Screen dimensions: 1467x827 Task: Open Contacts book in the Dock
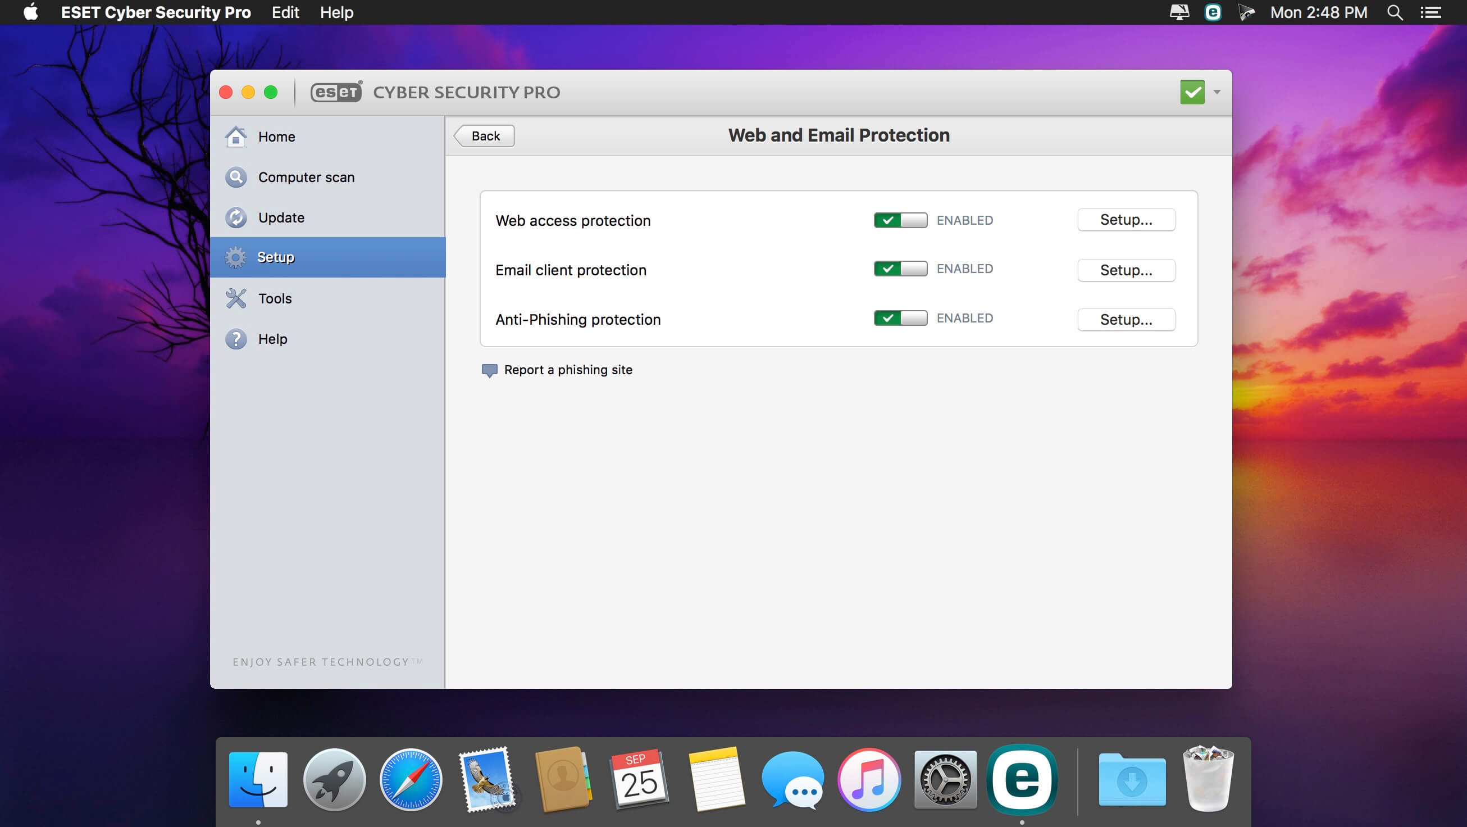pos(563,779)
